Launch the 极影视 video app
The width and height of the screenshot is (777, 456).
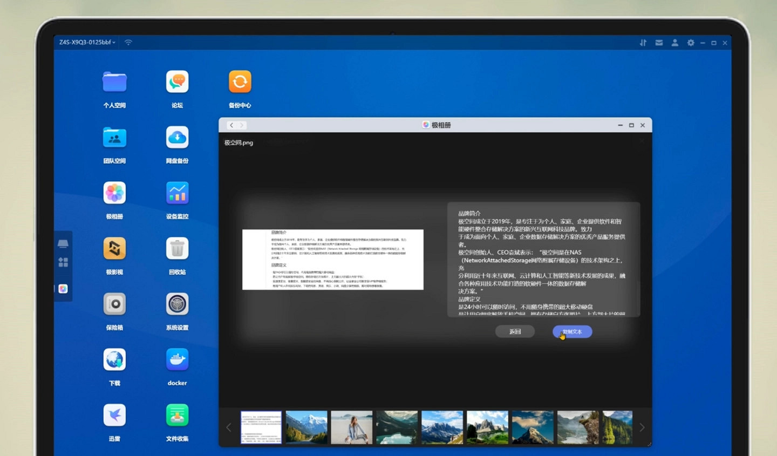114,249
